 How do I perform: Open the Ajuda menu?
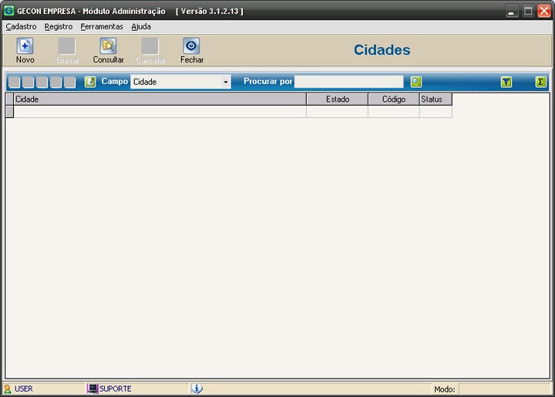[141, 26]
